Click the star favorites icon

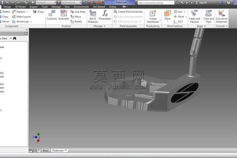[192, 3]
